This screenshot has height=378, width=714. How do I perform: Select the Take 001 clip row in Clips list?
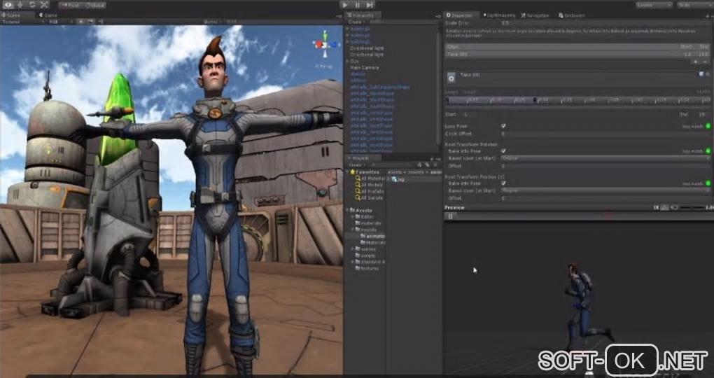coord(577,54)
